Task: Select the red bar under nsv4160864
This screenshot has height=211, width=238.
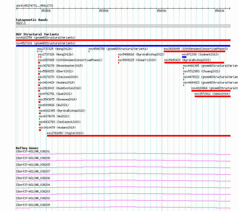Action: pyautogui.click(x=211, y=91)
